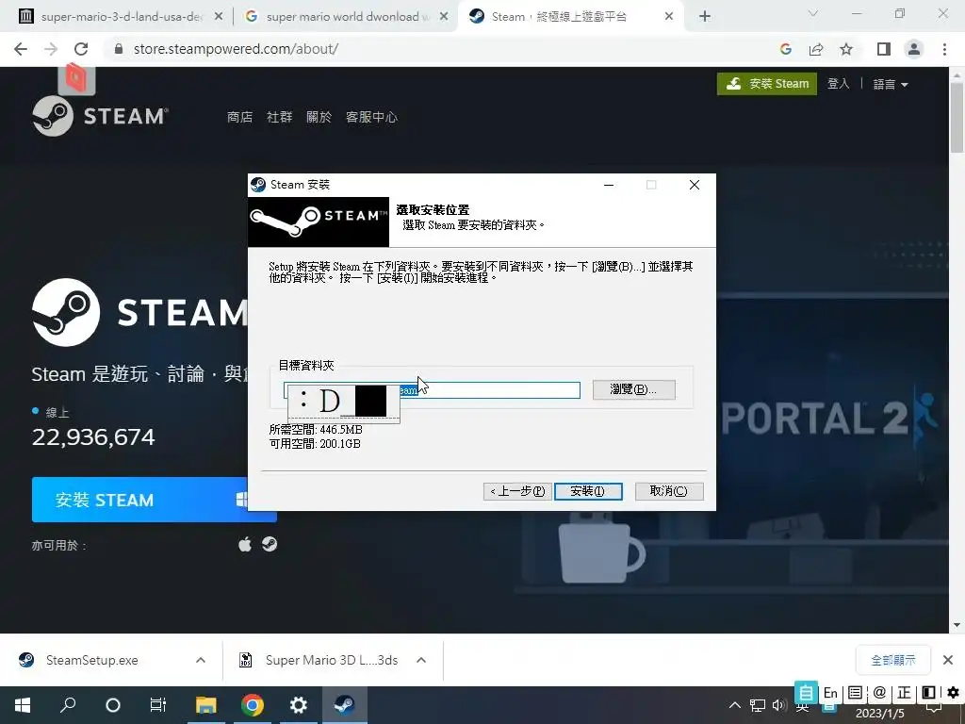Bookmark this page with star icon

coord(846,49)
